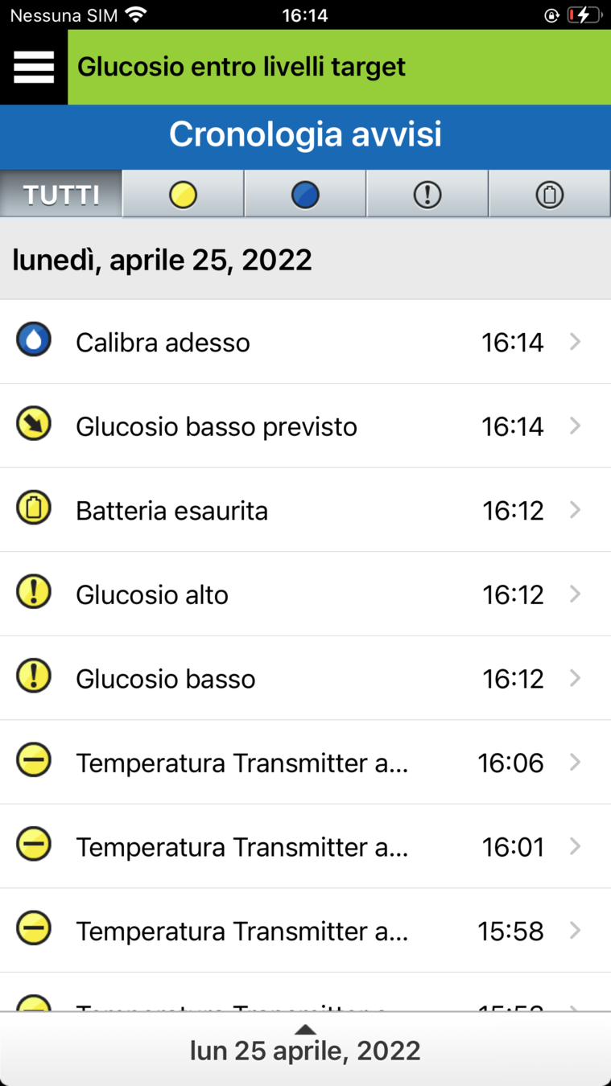Tap the yellow Batteria esaurita battery icon
This screenshot has width=611, height=1086.
click(34, 508)
